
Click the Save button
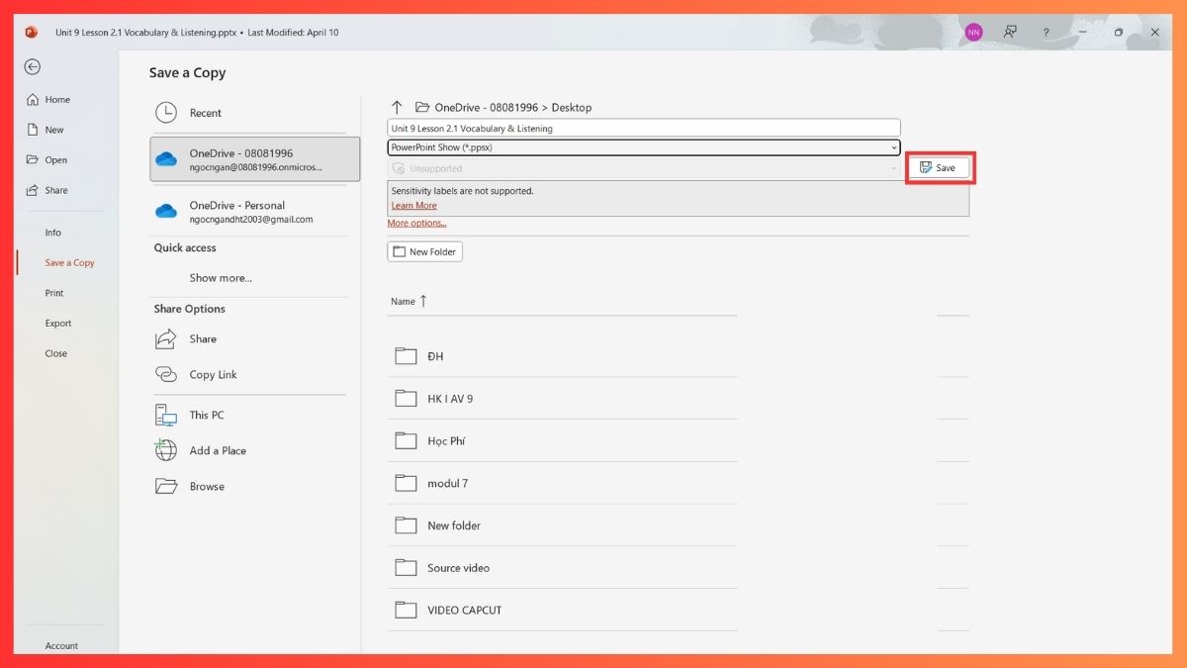click(x=940, y=167)
